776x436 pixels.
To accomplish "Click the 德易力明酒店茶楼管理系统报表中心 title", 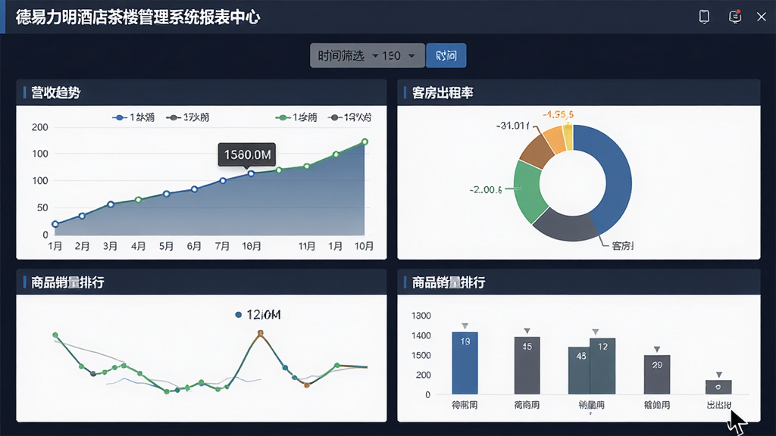I will click(x=138, y=17).
